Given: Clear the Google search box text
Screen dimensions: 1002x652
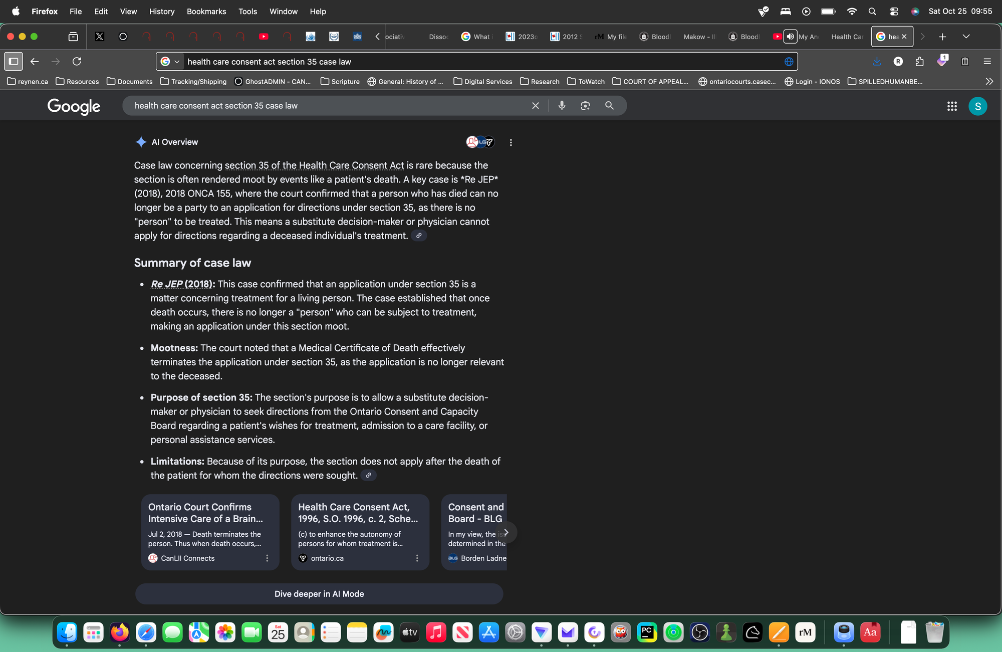Looking at the screenshot, I should click(536, 106).
